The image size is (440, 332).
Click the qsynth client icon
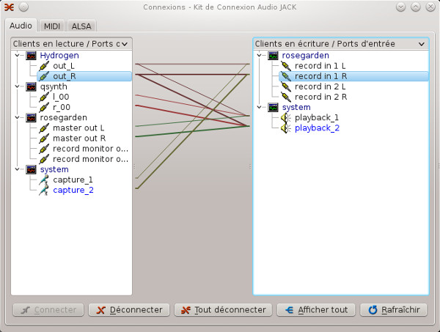click(x=32, y=86)
